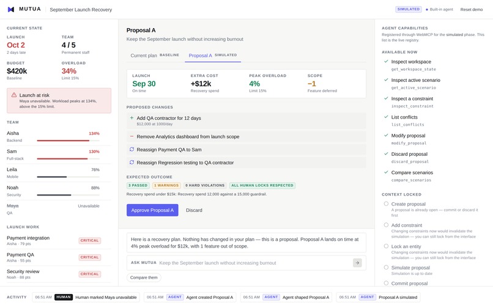Click Leila's 76% workload bar
493x308 pixels.
tap(69, 177)
